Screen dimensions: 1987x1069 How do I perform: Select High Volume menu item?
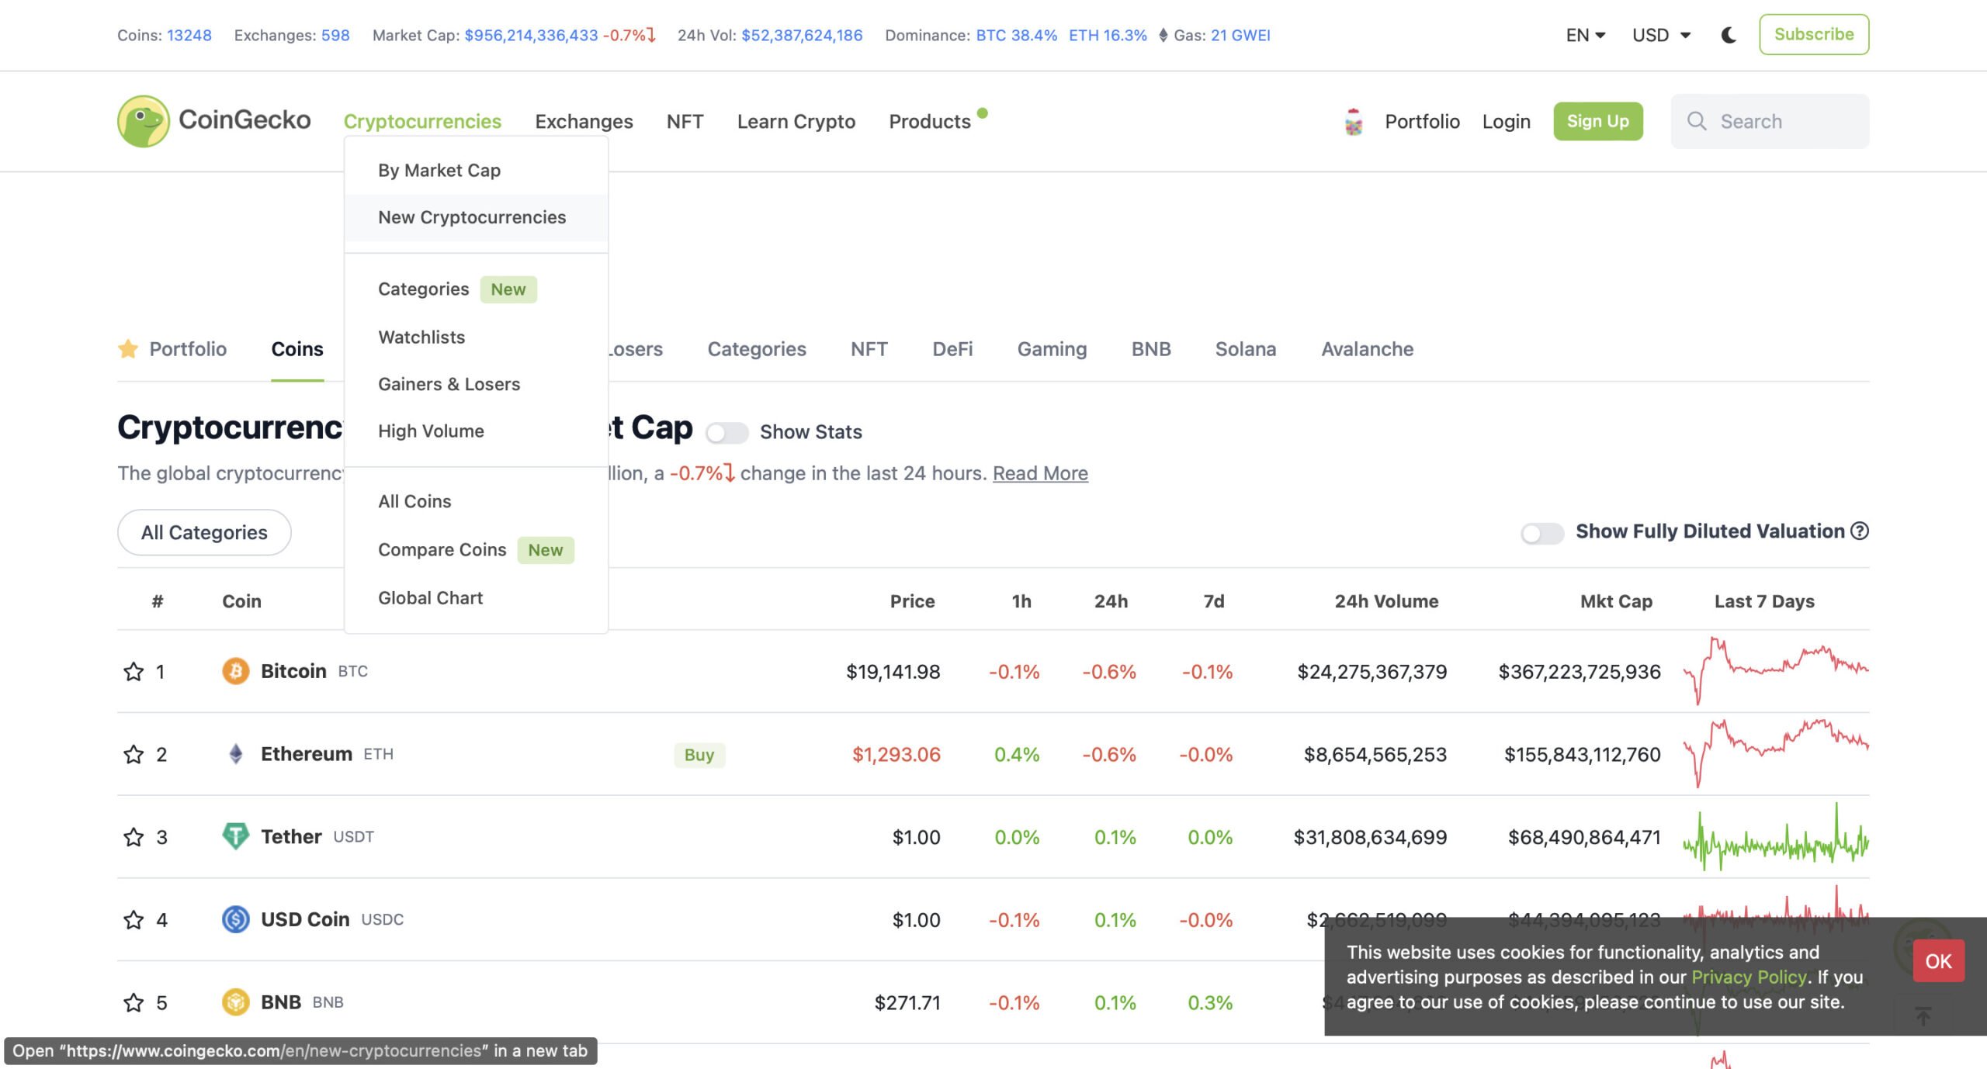coord(476,431)
